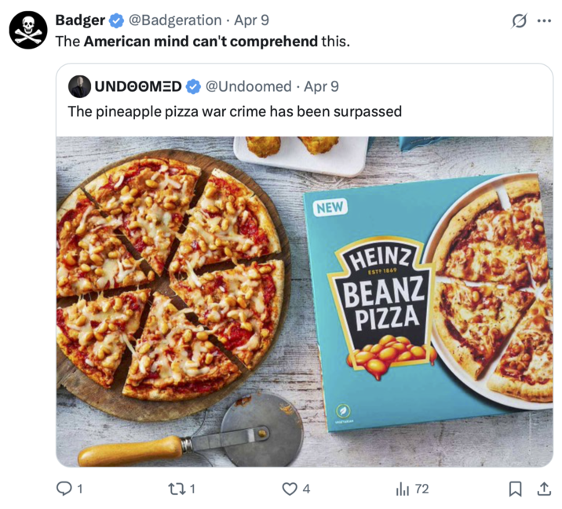Click Badger's verified badge
This screenshot has width=562, height=509.
tap(116, 20)
